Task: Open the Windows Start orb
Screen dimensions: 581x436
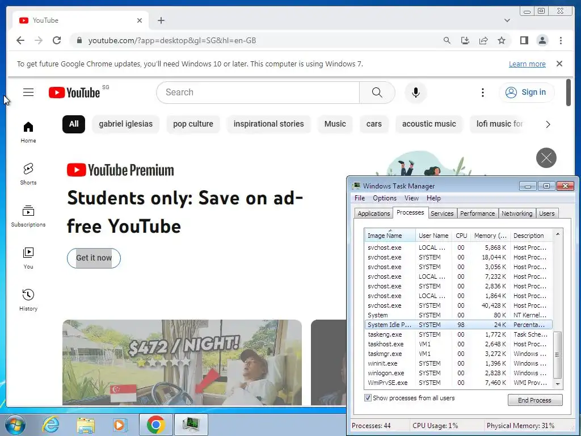Action: (x=15, y=425)
